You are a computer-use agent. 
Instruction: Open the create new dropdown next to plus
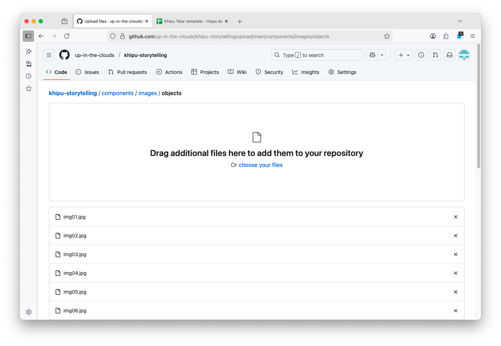coord(407,55)
